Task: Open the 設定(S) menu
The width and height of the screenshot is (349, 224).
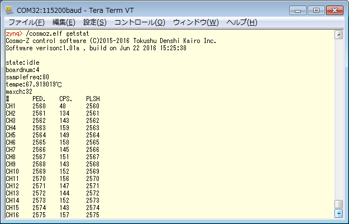Action: pos(94,22)
